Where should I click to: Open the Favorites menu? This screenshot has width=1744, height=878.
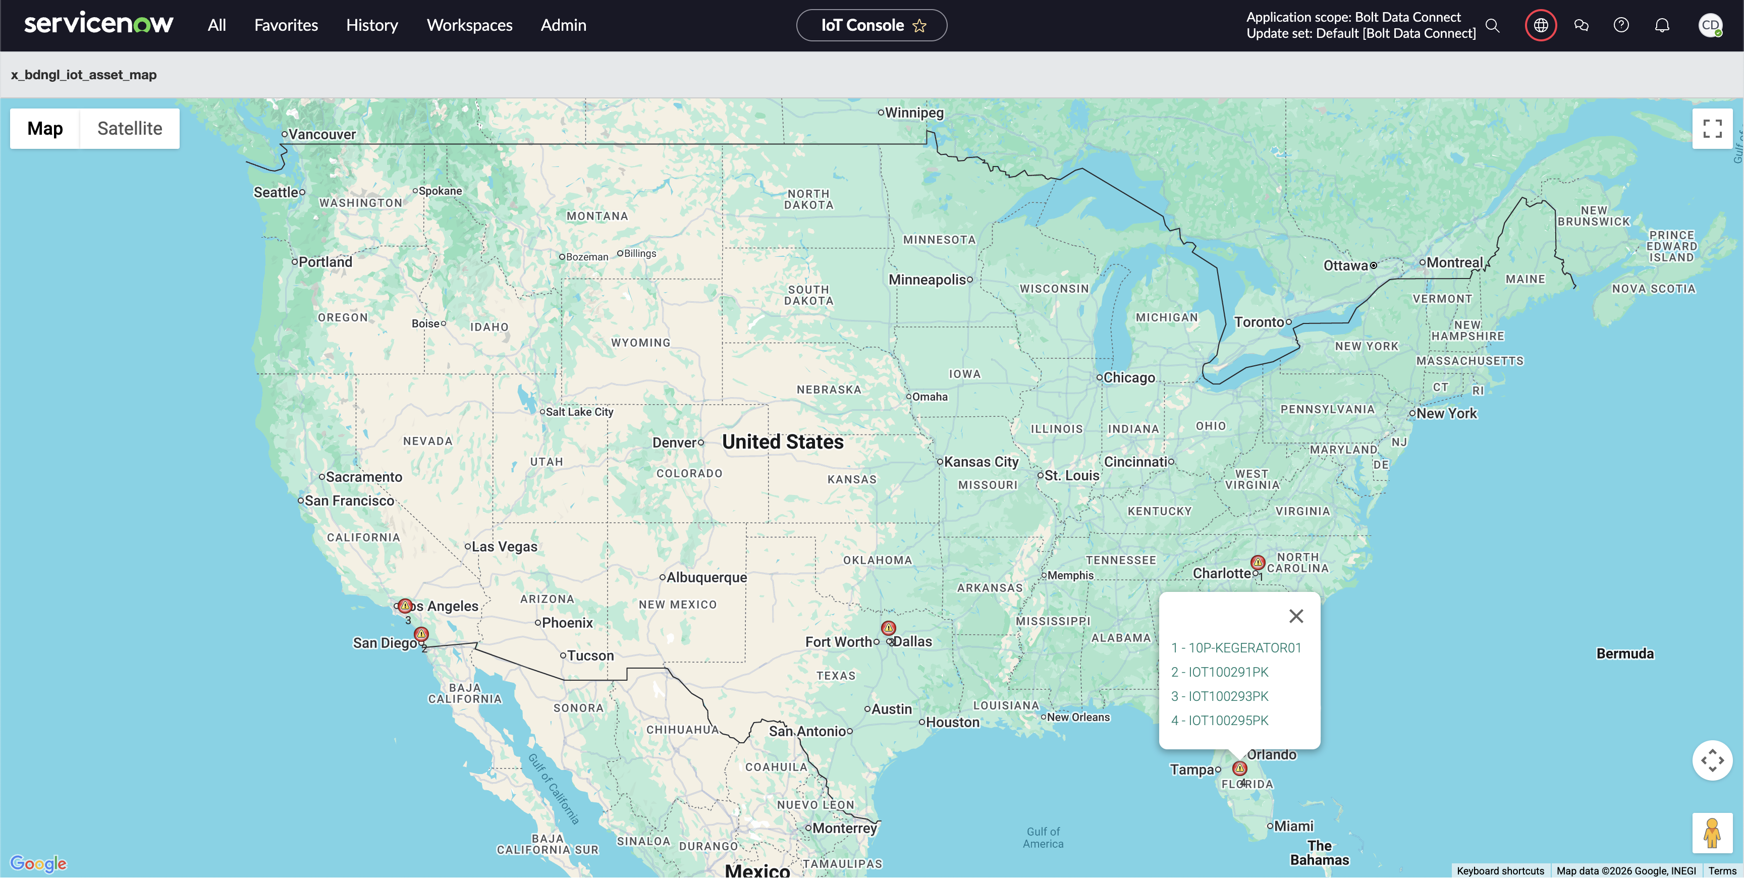pyautogui.click(x=286, y=26)
